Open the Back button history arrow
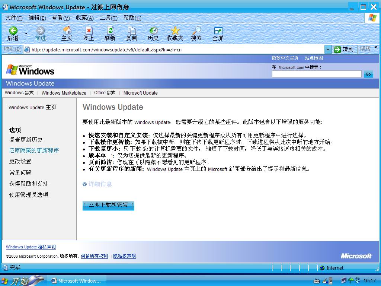This screenshot has width=381, height=286. coord(26,34)
